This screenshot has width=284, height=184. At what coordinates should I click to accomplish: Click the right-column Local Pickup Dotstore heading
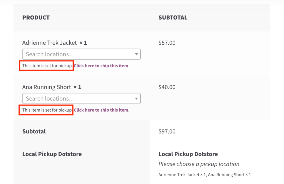188,154
